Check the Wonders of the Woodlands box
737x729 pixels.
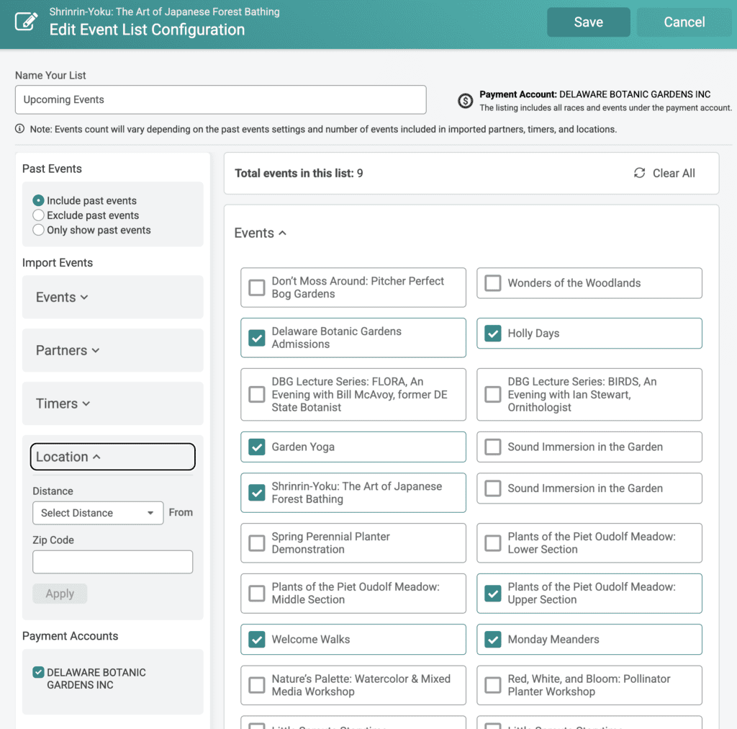(x=492, y=283)
